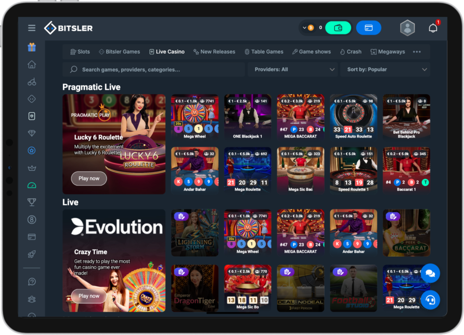Screen dimensions: 464x335
Task: Open the live chat bubble button
Action: [430, 273]
